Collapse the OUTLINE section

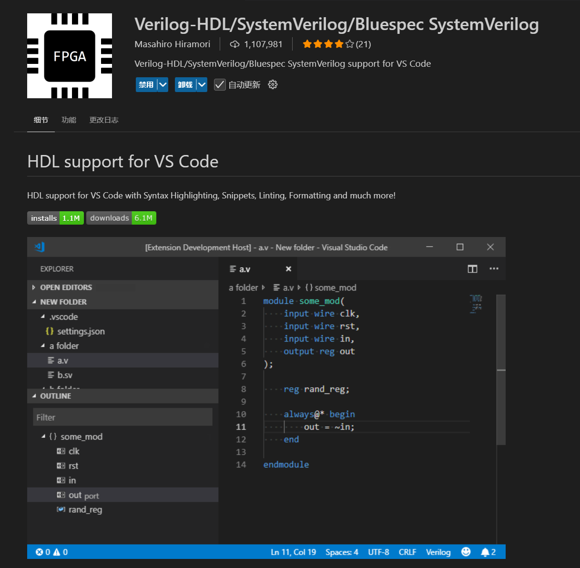tap(33, 396)
